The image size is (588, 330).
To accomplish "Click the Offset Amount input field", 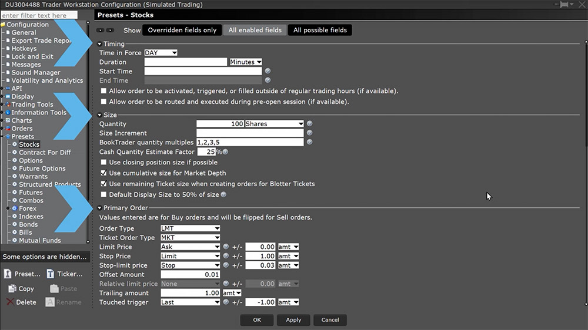I will [190, 274].
